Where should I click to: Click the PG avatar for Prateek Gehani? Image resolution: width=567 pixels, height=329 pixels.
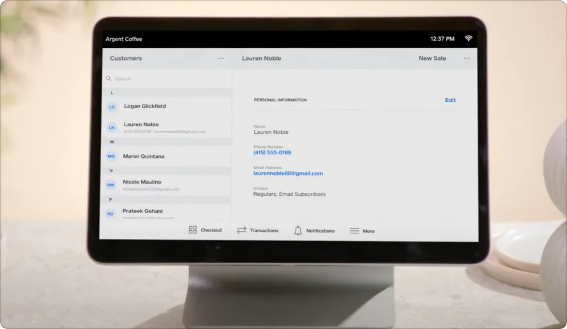(x=110, y=214)
